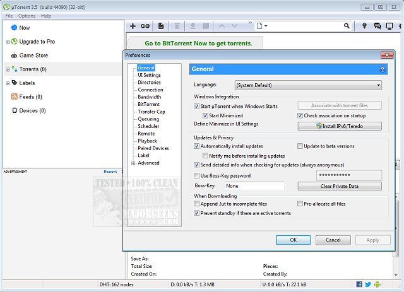Select Paired Devices in preferences tree
This screenshot has width=404, height=292.
(153, 148)
